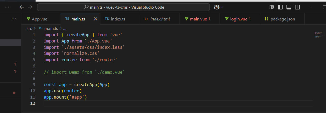Image resolution: width=326 pixels, height=113 pixels.
Task: Toggle the secondary side bar visibility
Action: tap(297, 7)
